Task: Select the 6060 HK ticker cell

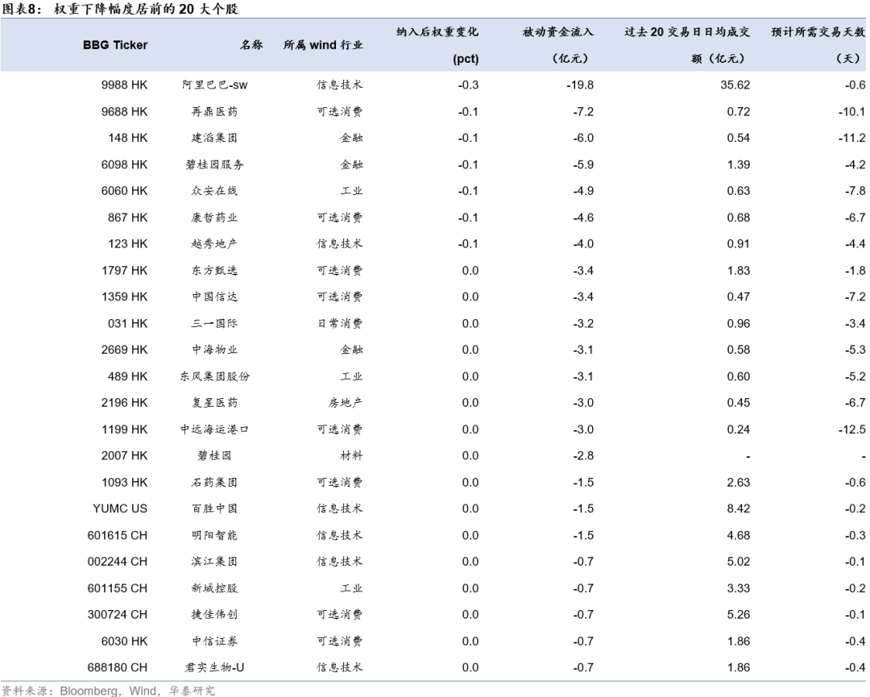Action: tap(124, 191)
